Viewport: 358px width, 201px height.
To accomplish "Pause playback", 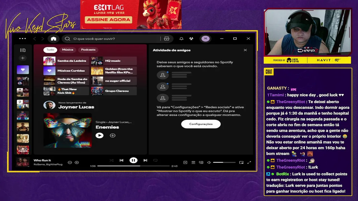I will 133,160.
